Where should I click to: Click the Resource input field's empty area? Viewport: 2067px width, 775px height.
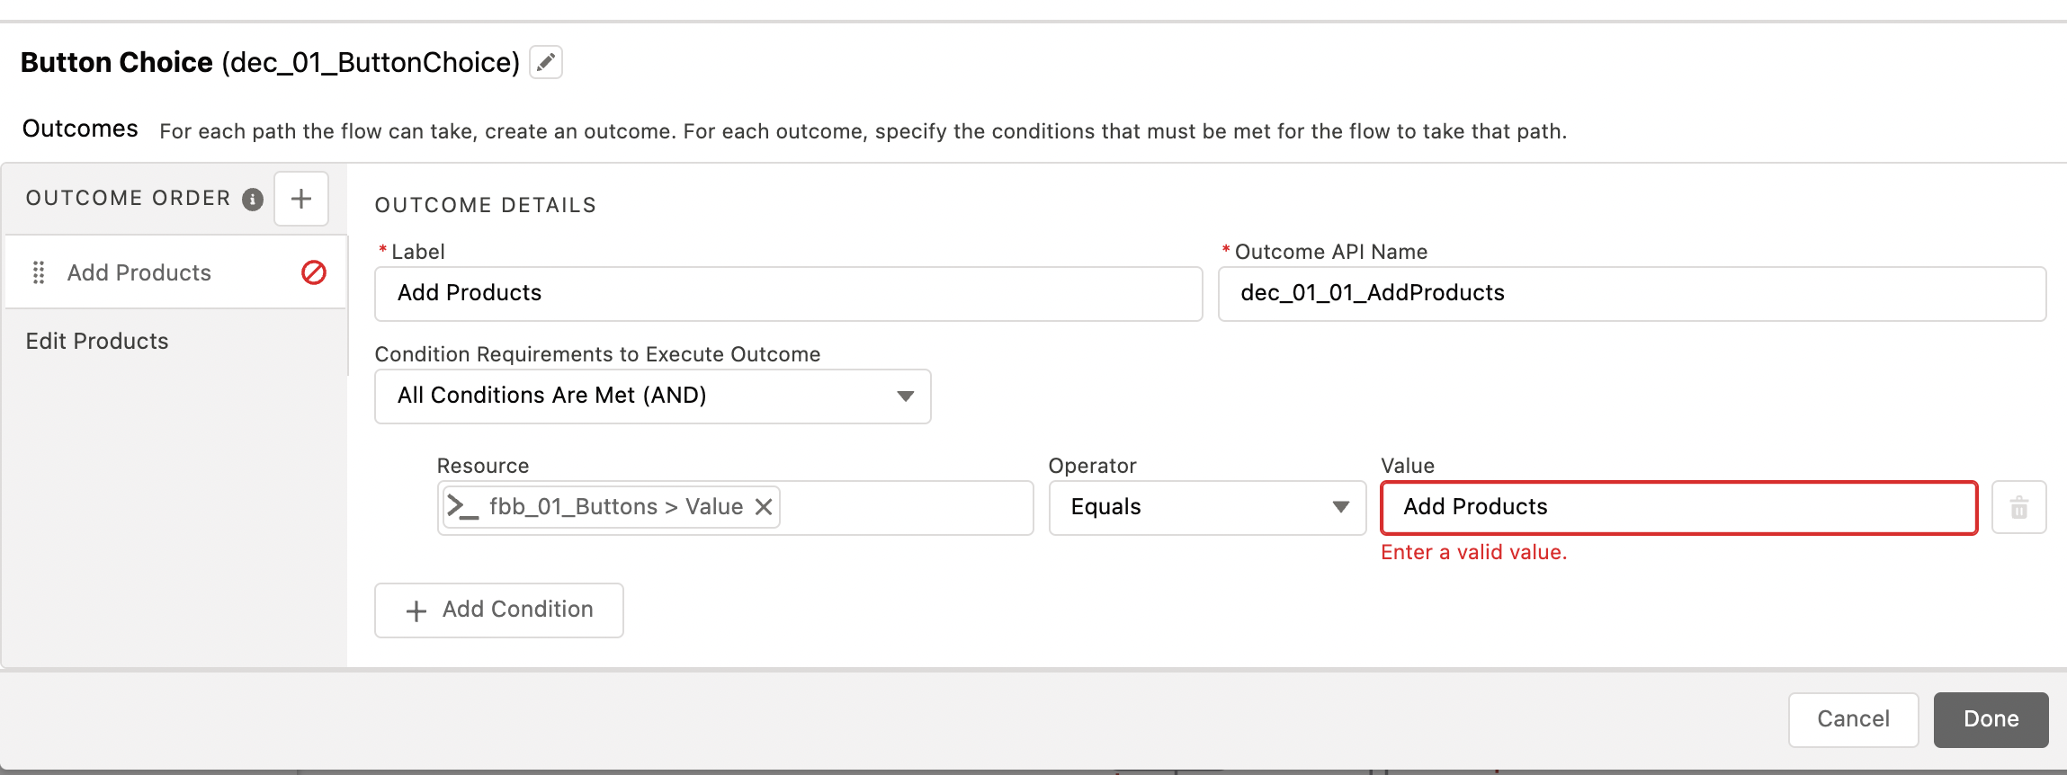click(904, 507)
